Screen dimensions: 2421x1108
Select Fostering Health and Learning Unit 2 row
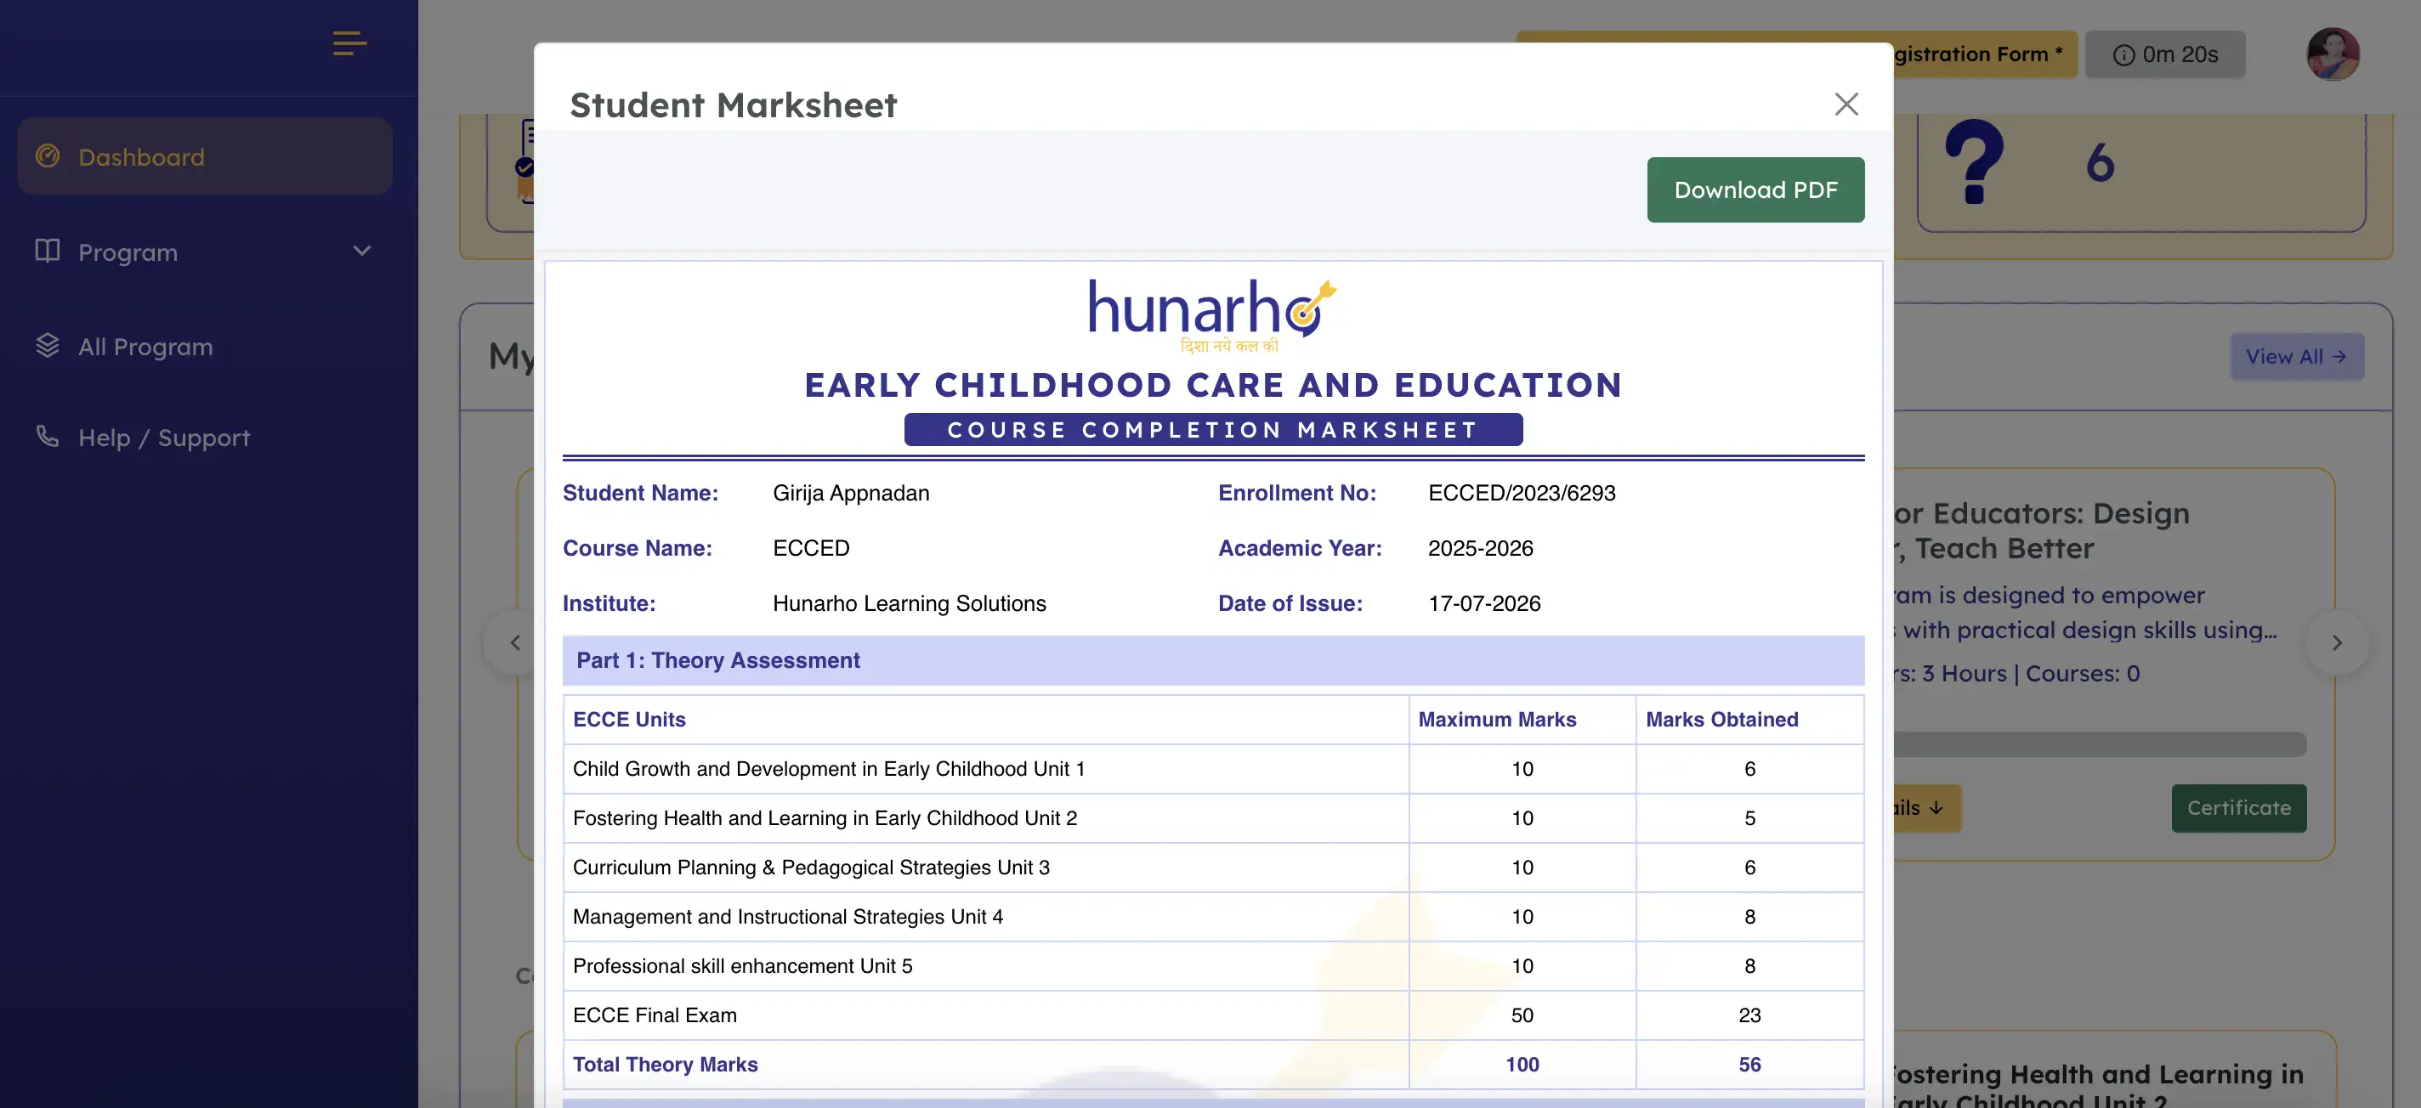click(1213, 818)
